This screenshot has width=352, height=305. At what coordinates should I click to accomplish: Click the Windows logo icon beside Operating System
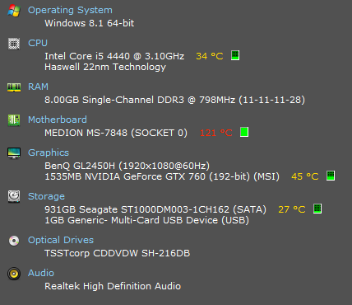pos(14,11)
